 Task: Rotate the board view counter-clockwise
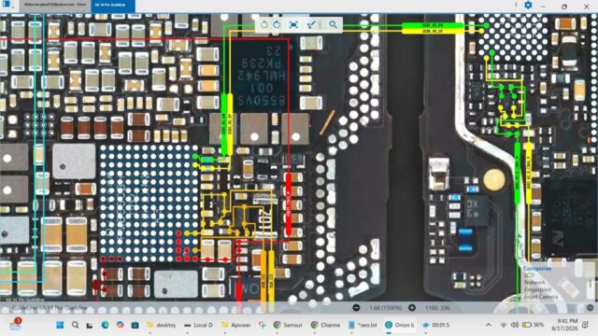pos(263,25)
